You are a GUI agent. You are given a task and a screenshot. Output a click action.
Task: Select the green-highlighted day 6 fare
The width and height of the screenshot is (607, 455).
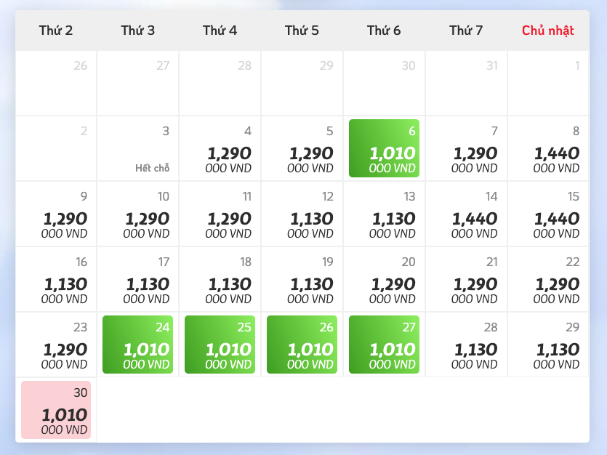384,148
